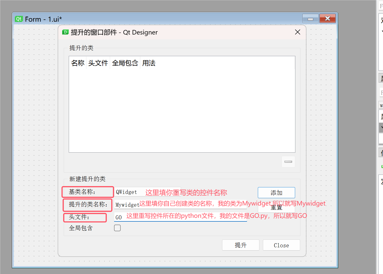
Task: Click the 重置 button
Action: click(x=276, y=208)
